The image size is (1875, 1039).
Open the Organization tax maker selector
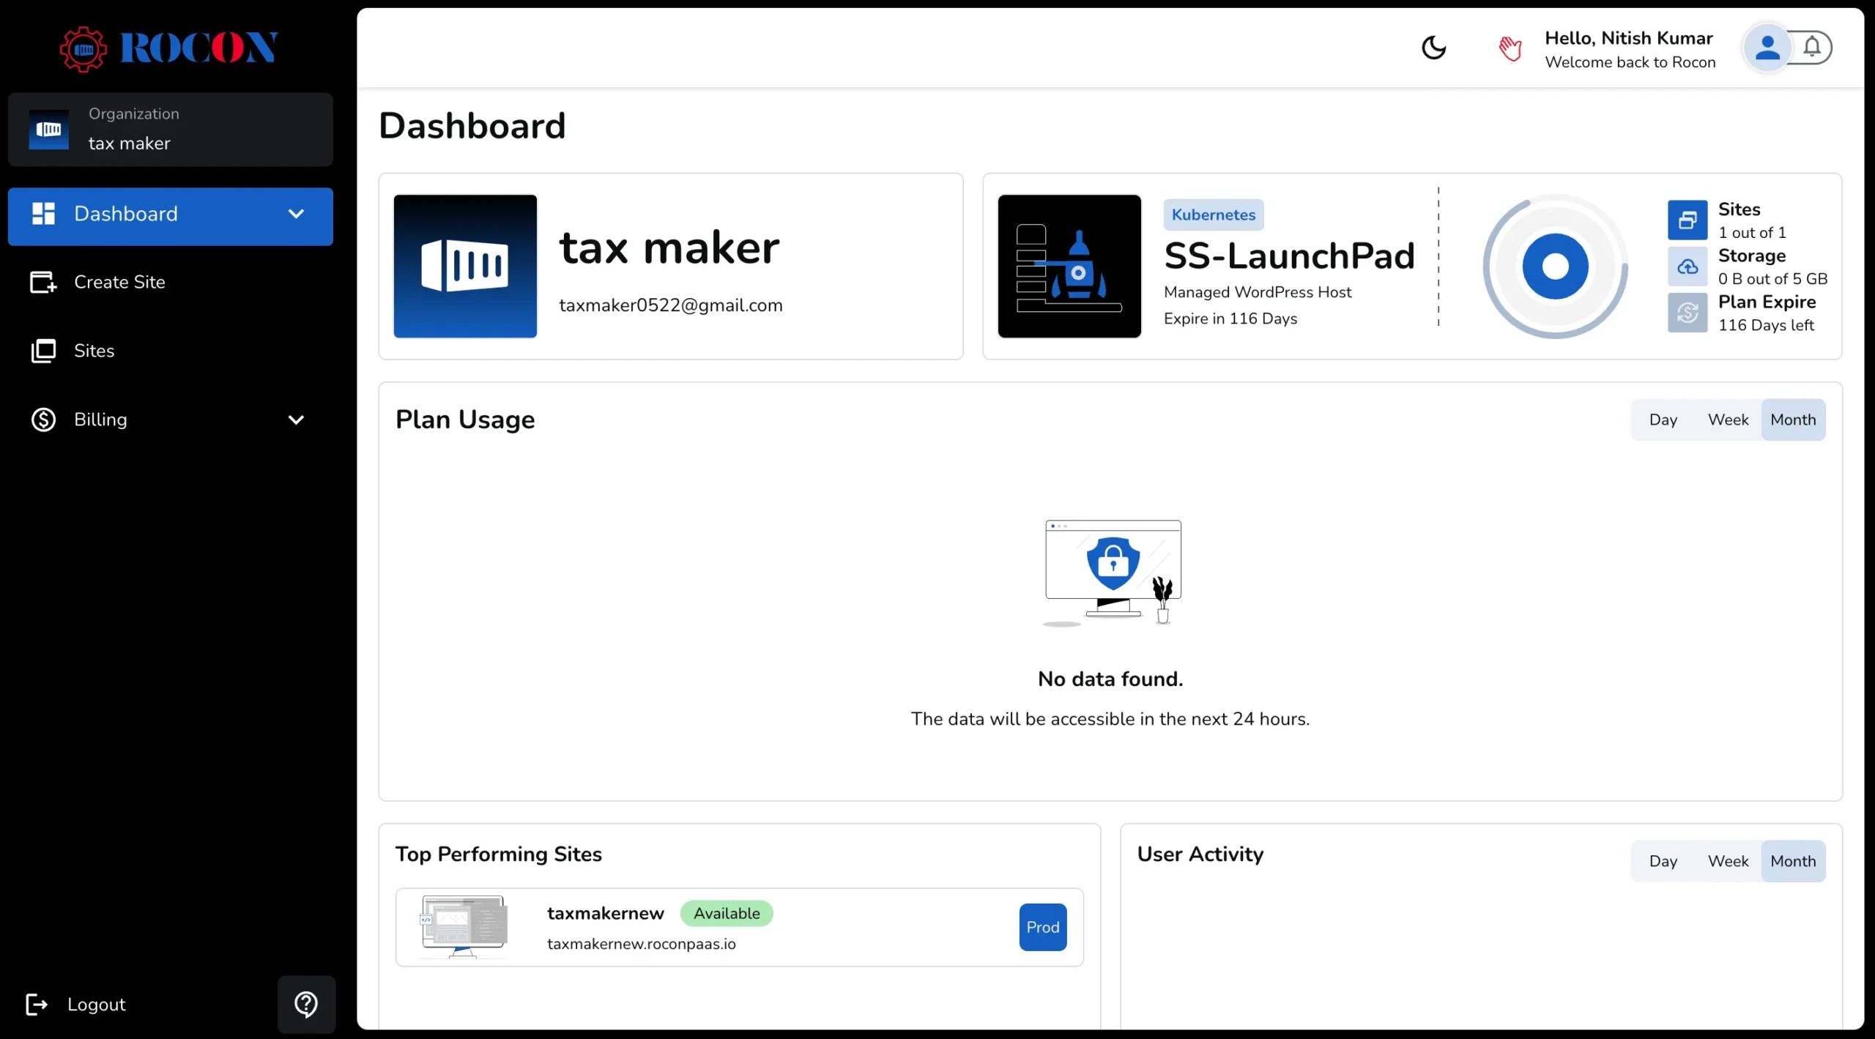pyautogui.click(x=170, y=130)
